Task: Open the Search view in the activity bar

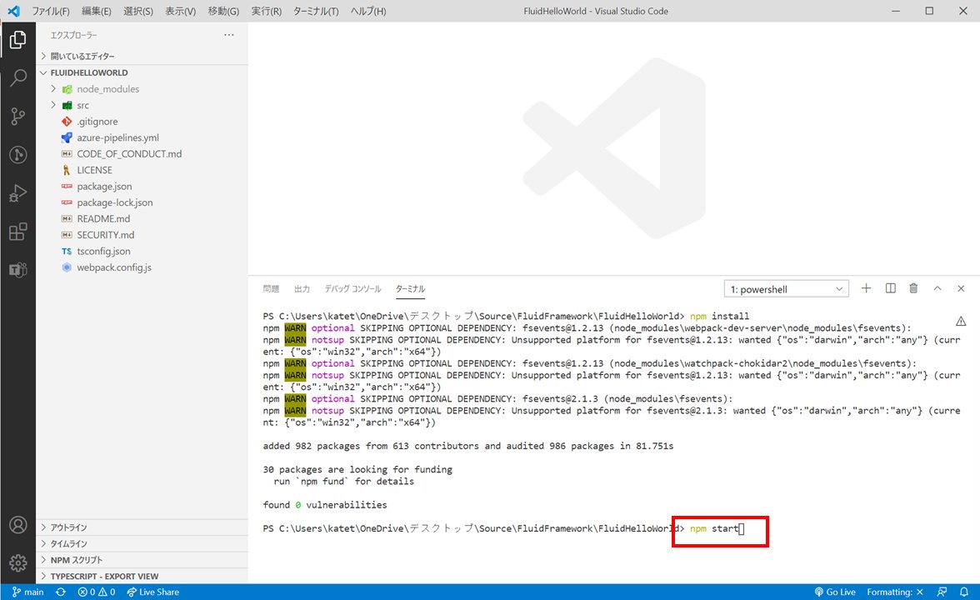Action: [x=18, y=77]
